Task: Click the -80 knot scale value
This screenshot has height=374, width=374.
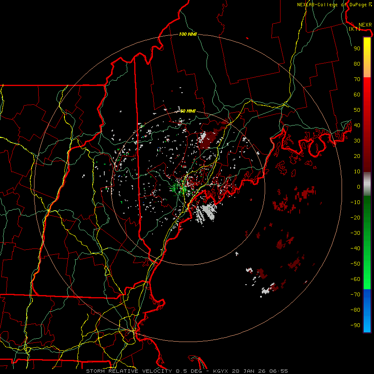Action: (355, 310)
